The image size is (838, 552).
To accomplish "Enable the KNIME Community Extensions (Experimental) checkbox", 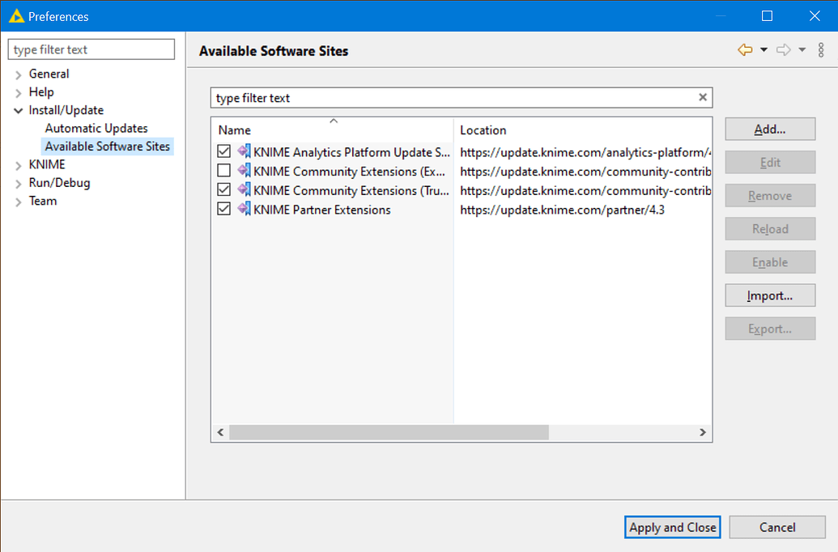I will pyautogui.click(x=223, y=170).
